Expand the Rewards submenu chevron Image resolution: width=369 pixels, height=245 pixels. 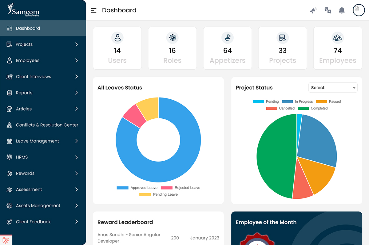click(77, 173)
